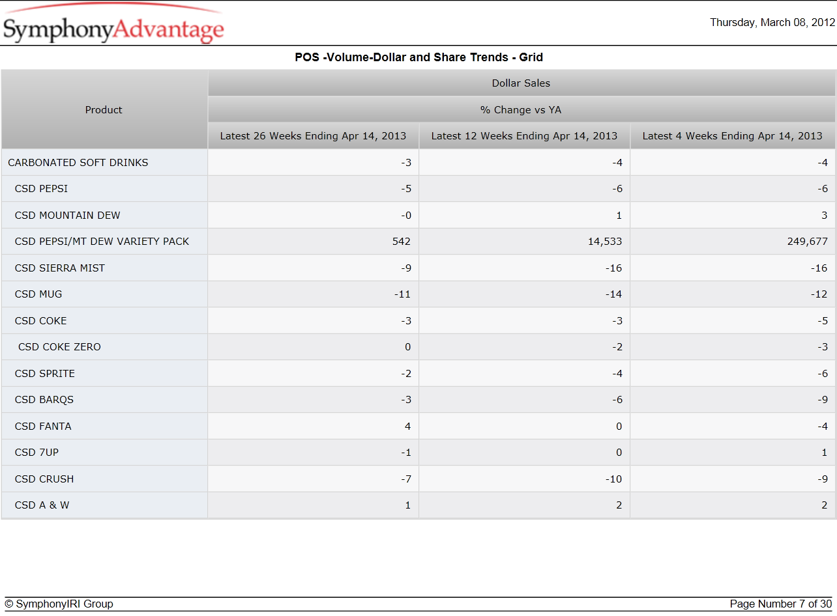837x616 pixels.
Task: Select the Latest 26 Weeks Ending column header
Action: pyautogui.click(x=313, y=136)
